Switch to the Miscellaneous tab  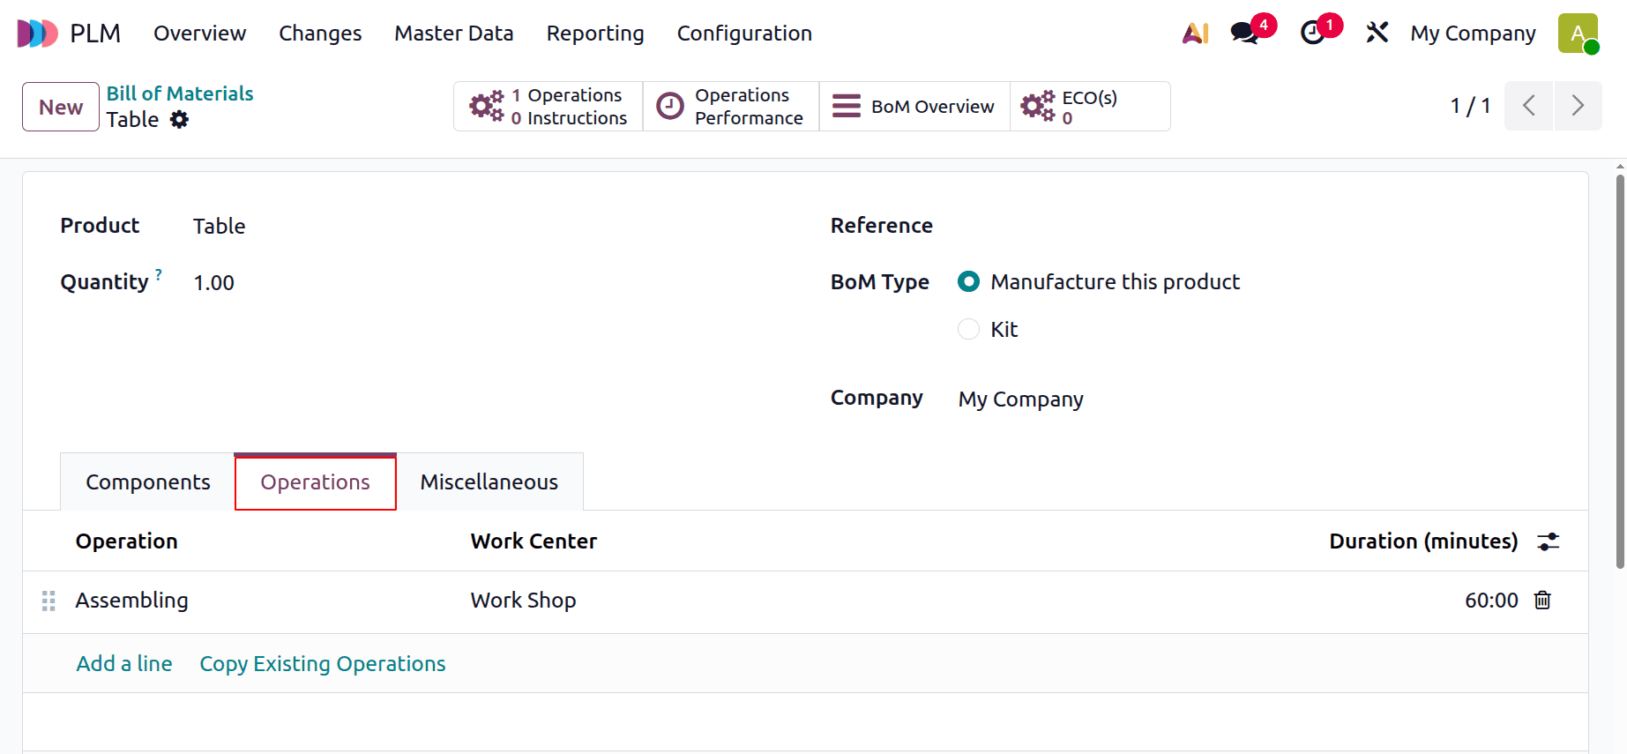(x=489, y=482)
